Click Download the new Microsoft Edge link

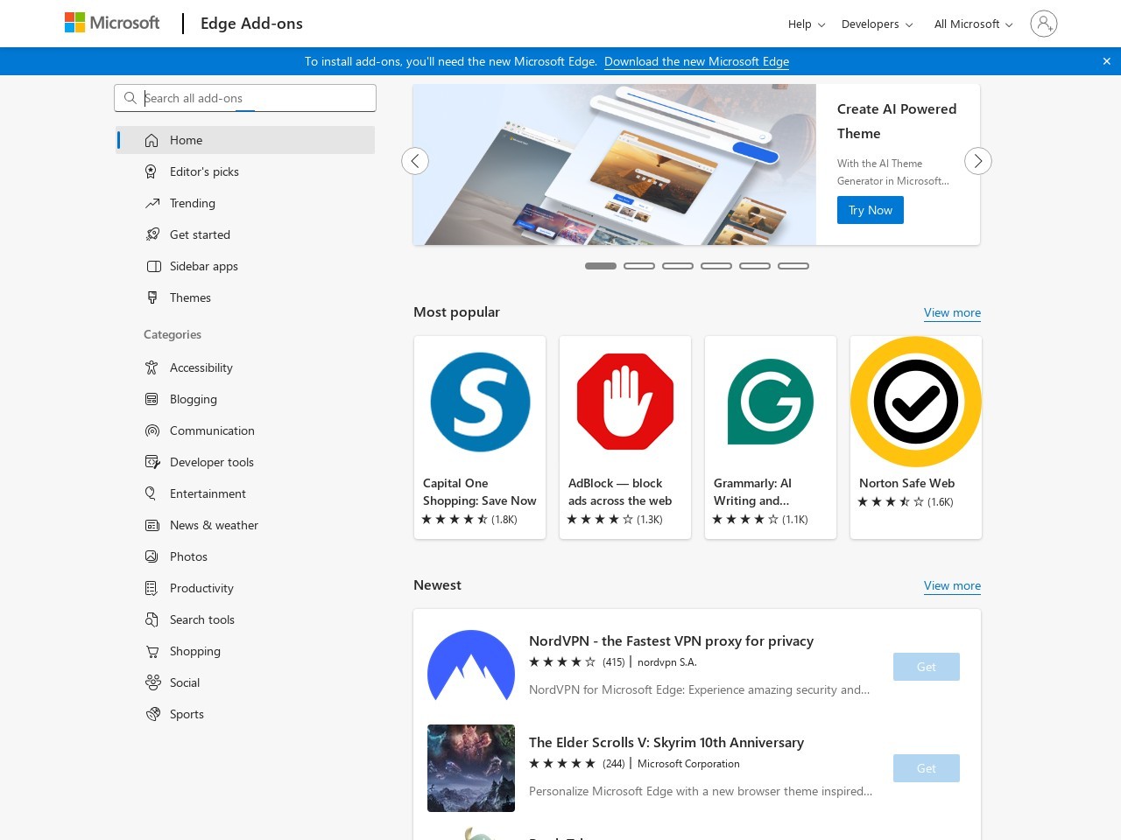click(x=696, y=61)
